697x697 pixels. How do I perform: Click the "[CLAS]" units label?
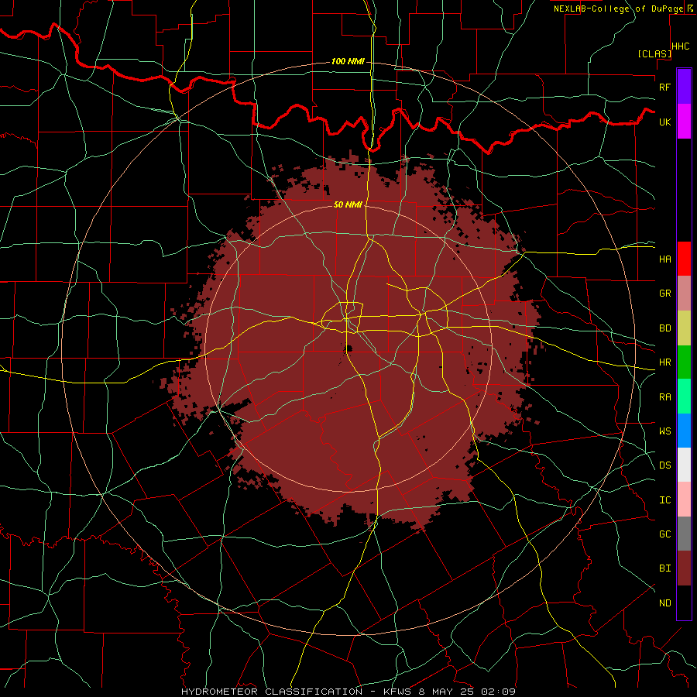654,53
